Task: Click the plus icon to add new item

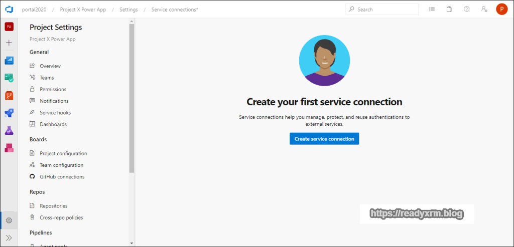Action: (9, 43)
